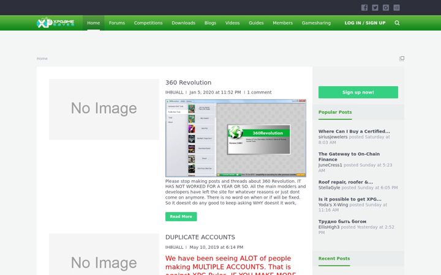Open The Gateway to On-Chain Finance post
The image size is (441, 275).
349,156
